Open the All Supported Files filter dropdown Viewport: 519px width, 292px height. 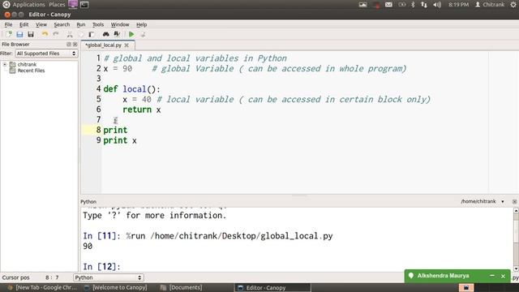point(46,54)
